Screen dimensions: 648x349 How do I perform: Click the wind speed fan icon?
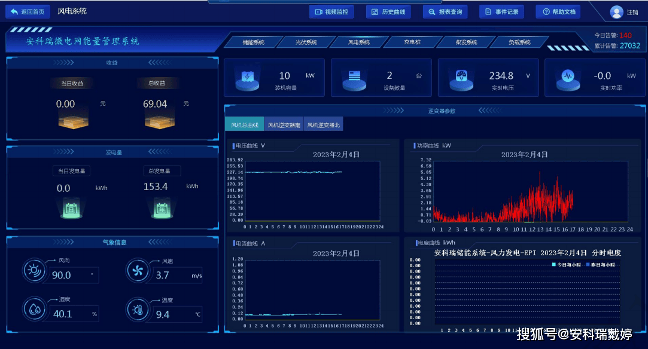tap(138, 271)
